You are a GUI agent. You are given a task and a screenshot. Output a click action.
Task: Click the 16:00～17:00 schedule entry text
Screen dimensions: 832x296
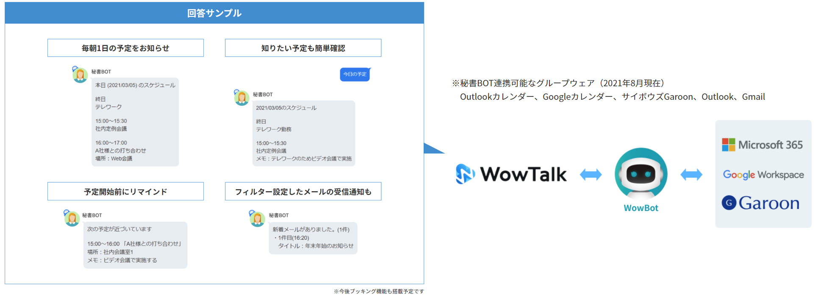coord(111,143)
